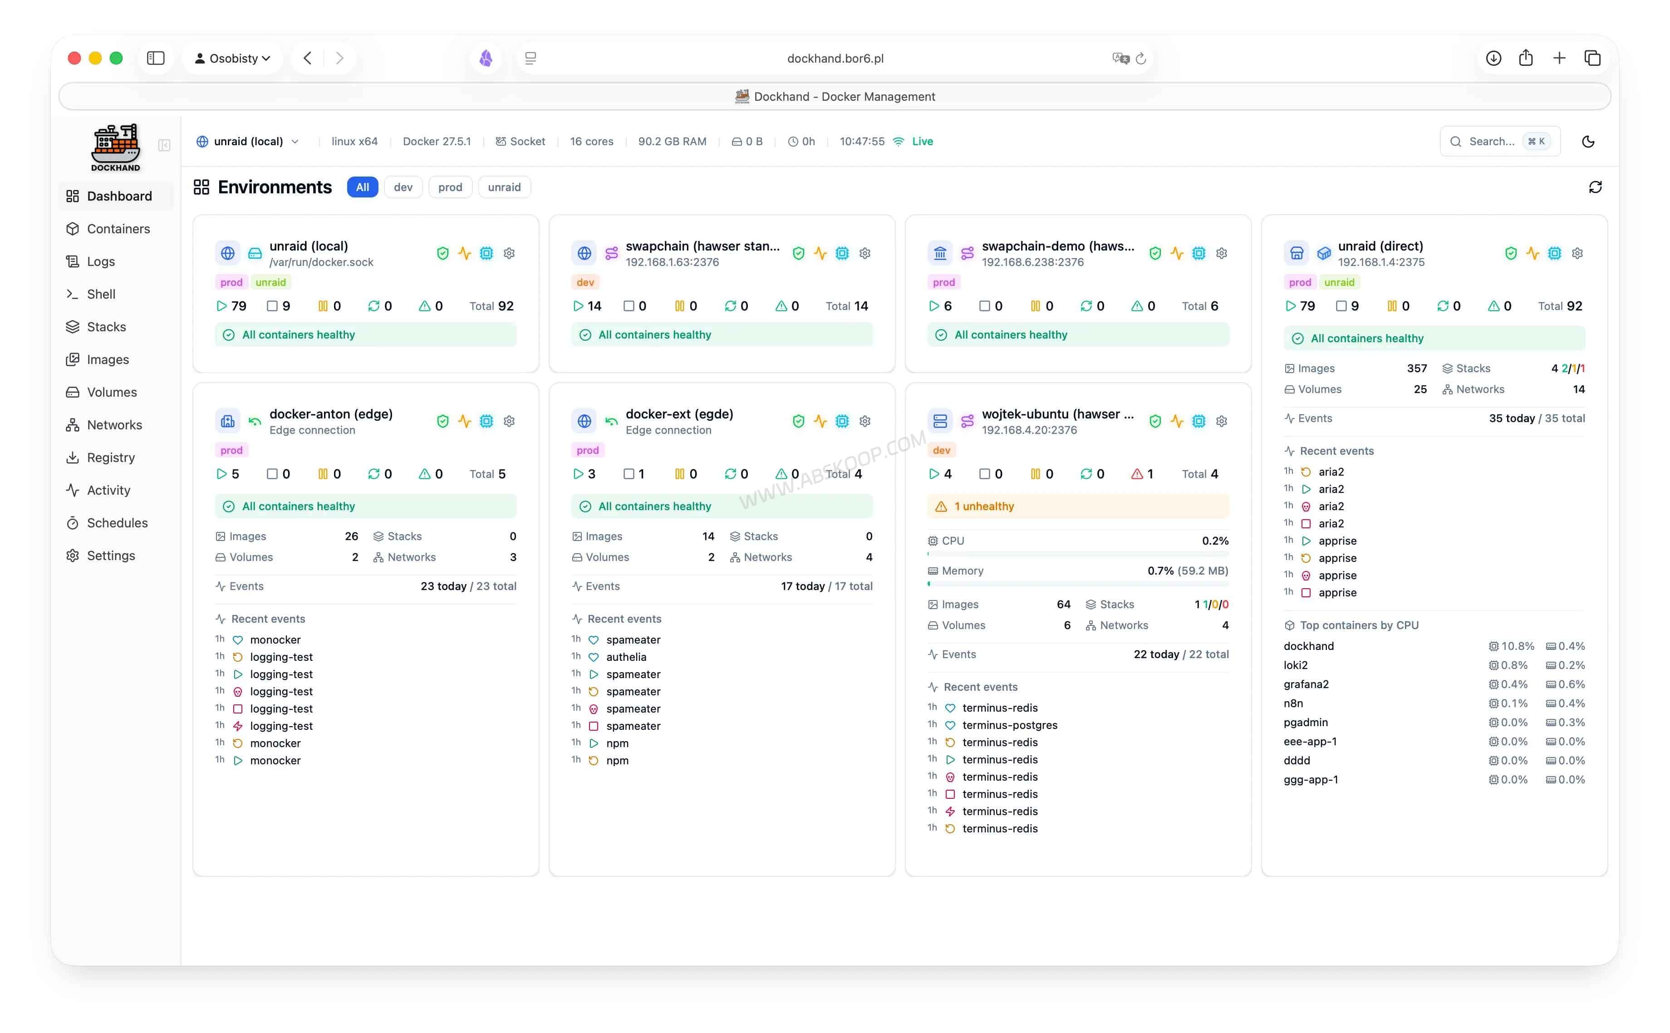Open Schedules in sidebar

coord(115,523)
